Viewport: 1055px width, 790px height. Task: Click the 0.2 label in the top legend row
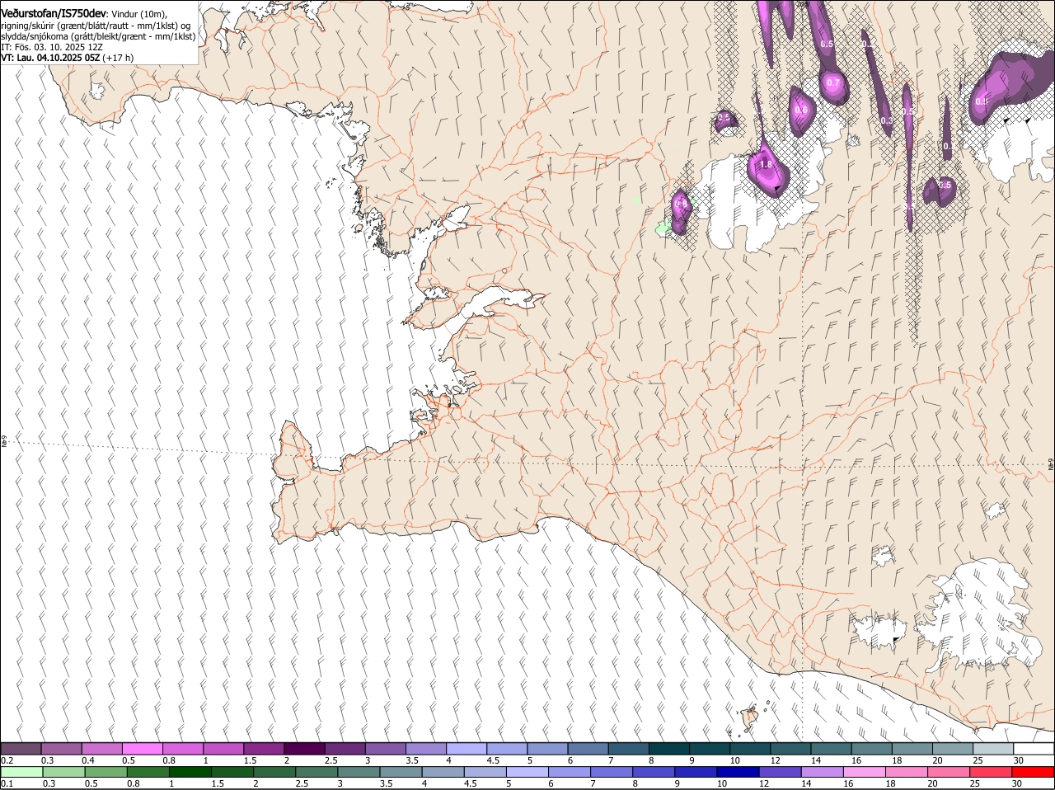pyautogui.click(x=7, y=760)
